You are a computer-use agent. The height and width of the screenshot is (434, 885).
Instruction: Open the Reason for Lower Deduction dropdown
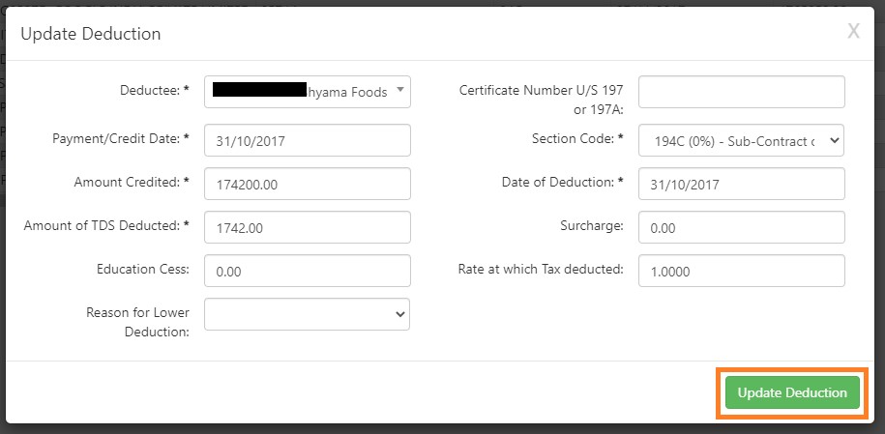(307, 314)
